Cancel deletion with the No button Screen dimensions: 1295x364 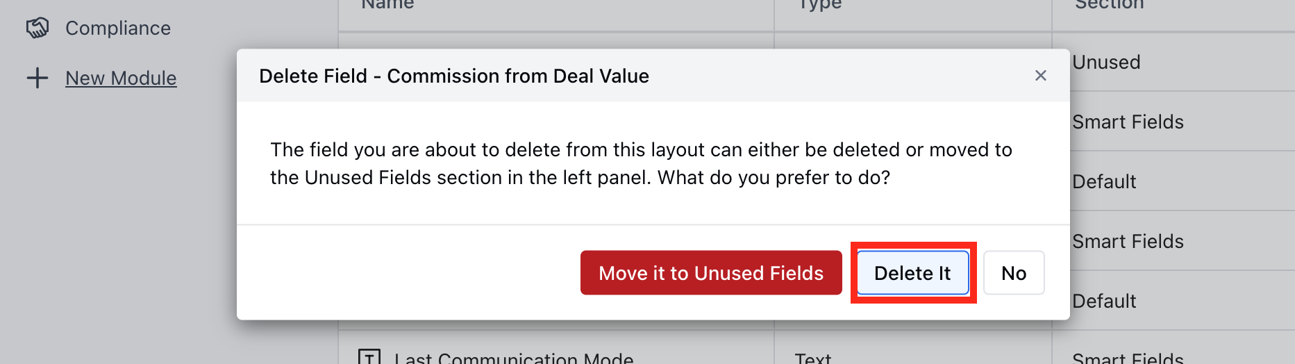pyautogui.click(x=1014, y=273)
